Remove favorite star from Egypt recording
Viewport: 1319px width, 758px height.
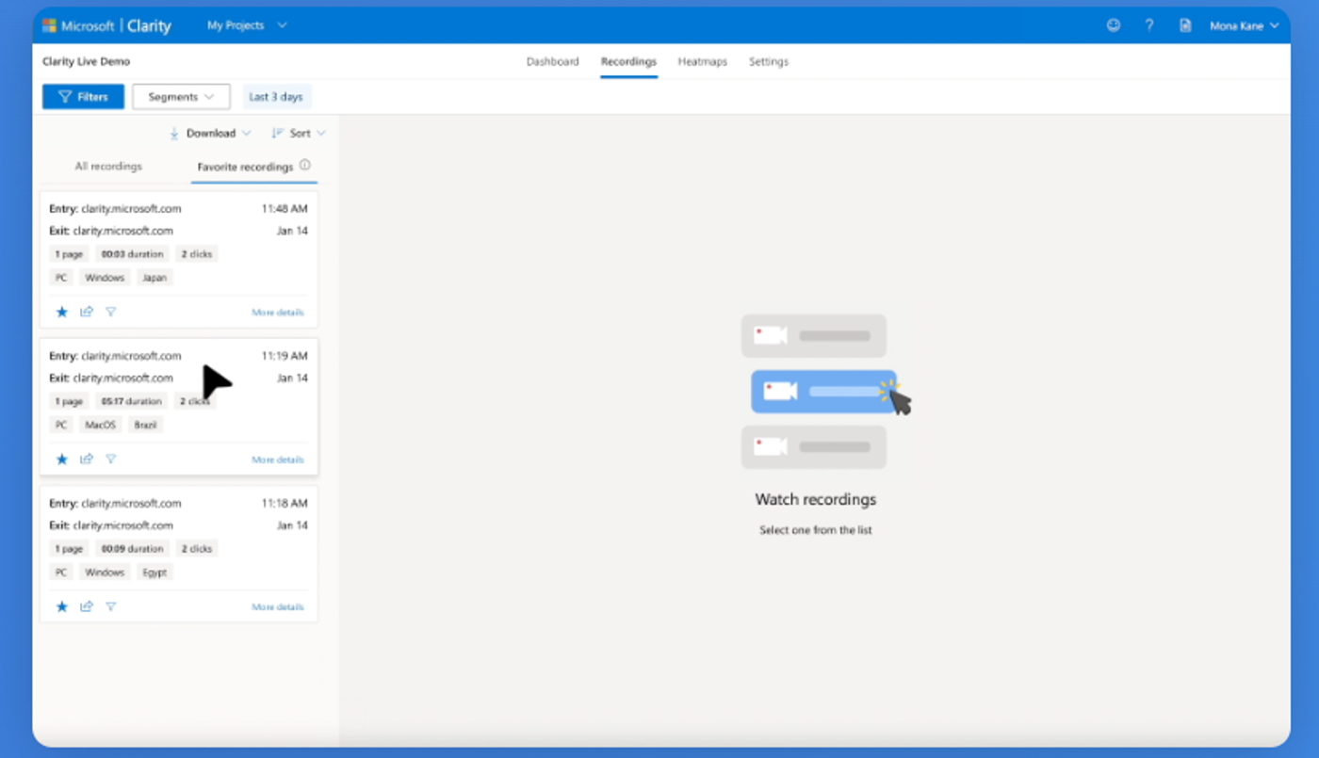click(62, 607)
